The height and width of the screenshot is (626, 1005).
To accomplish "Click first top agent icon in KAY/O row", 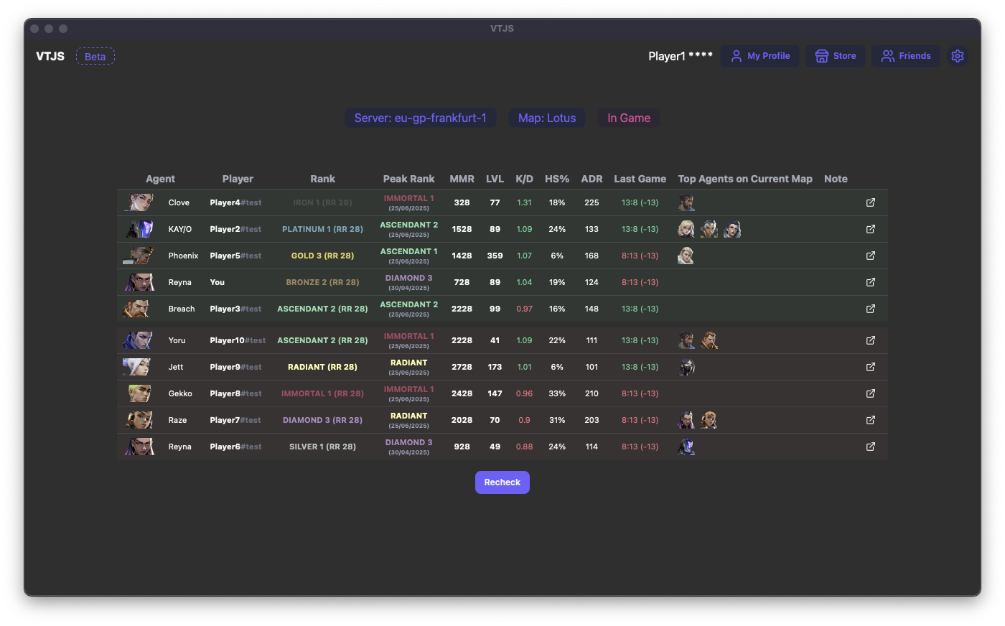I will tap(686, 229).
